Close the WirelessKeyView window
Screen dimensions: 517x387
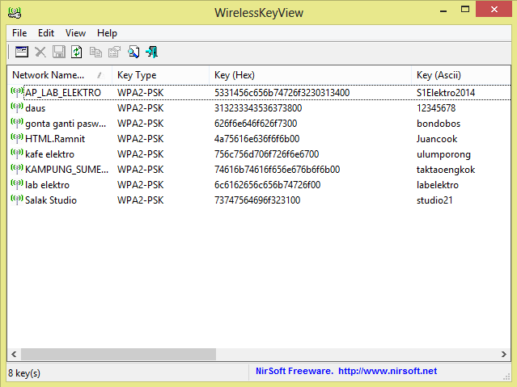coord(494,9)
